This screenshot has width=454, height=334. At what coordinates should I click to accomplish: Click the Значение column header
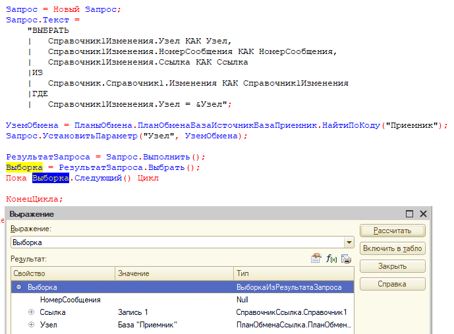[x=173, y=273]
